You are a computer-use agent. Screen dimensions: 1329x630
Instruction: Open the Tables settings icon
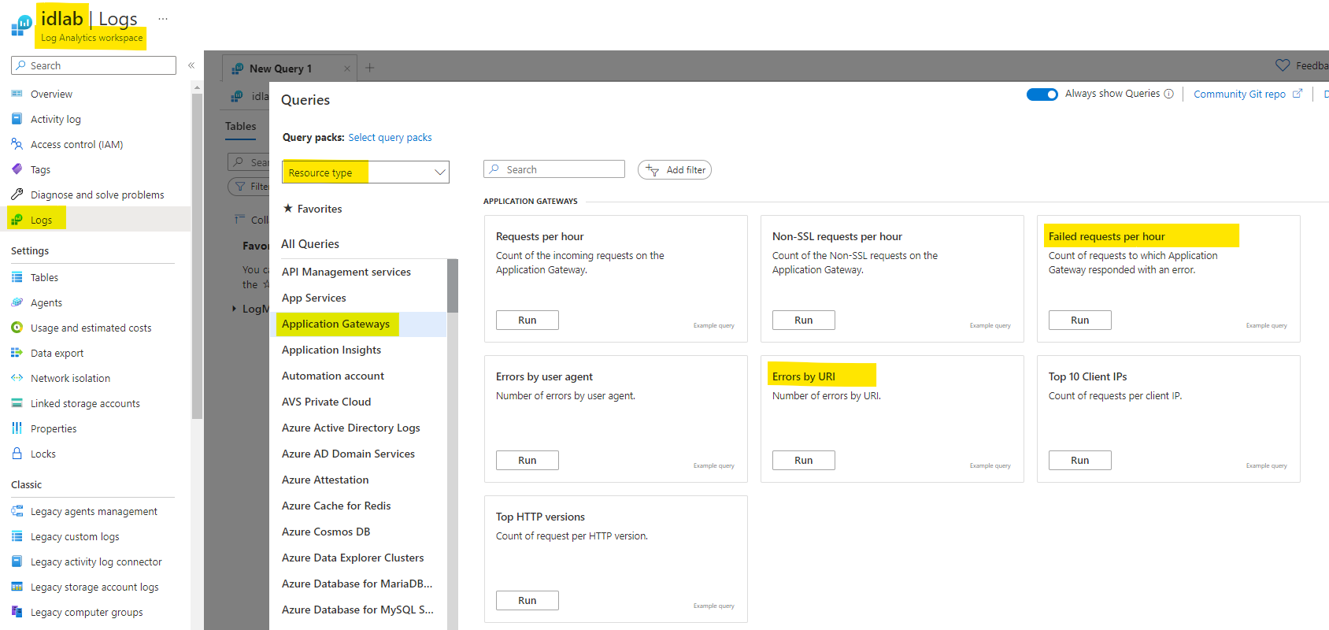tap(17, 277)
